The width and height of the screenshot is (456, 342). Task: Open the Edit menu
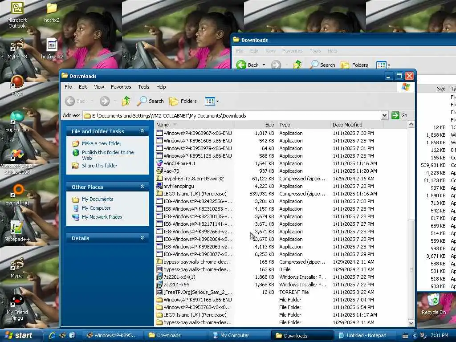(83, 87)
